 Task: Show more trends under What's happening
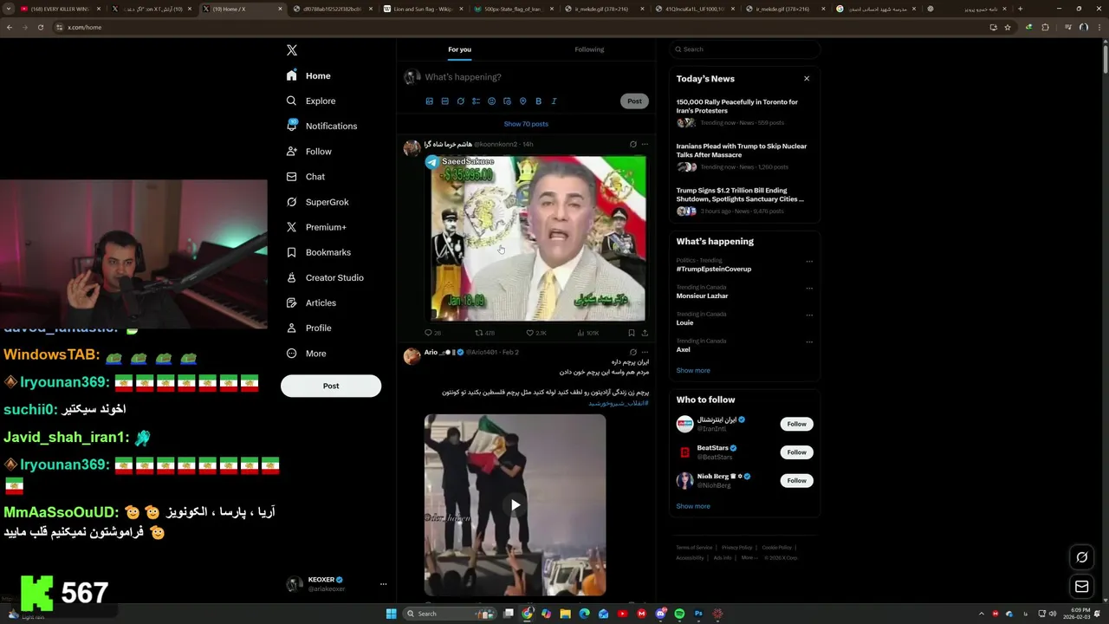click(x=693, y=370)
